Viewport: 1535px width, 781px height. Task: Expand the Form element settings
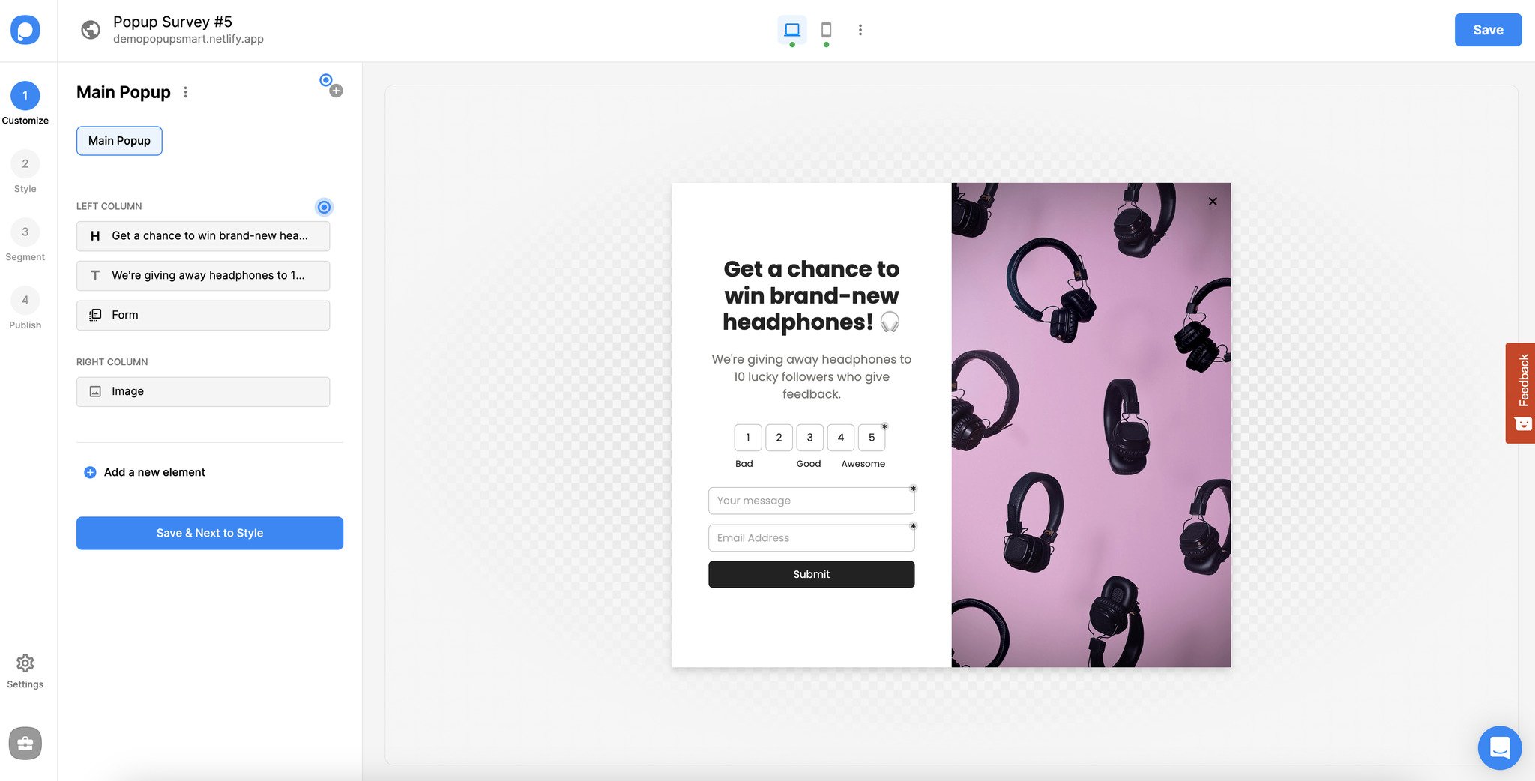202,315
